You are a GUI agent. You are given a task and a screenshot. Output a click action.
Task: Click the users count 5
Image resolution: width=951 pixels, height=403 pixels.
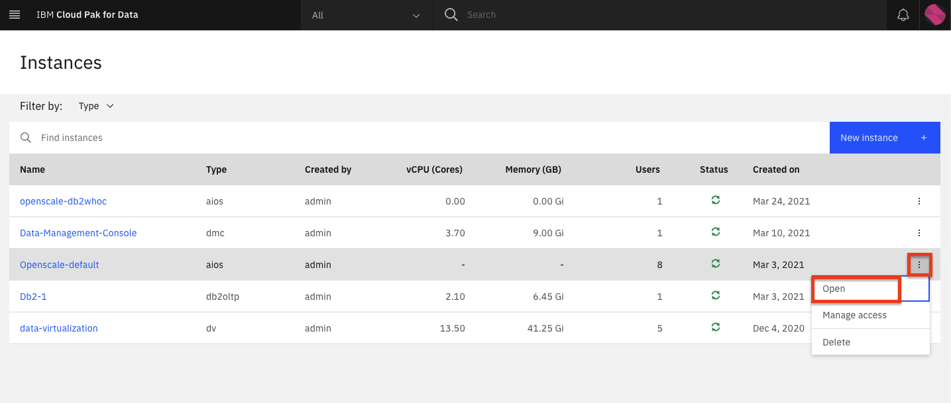tap(659, 328)
